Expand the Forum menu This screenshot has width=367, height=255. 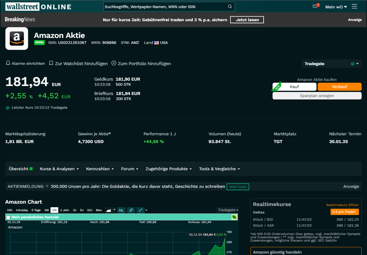[130, 169]
